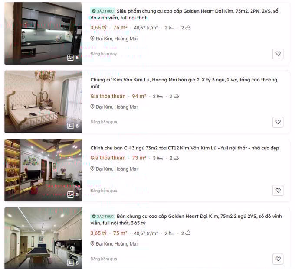The height and width of the screenshot is (269, 295).
Task: Click Xác thực badge on last listing
Action: point(102,217)
